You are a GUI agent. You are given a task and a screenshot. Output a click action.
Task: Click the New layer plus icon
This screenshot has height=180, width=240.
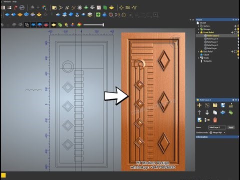coord(199,105)
